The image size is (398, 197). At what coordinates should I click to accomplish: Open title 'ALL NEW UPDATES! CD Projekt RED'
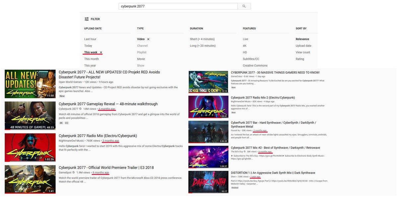[109, 75]
